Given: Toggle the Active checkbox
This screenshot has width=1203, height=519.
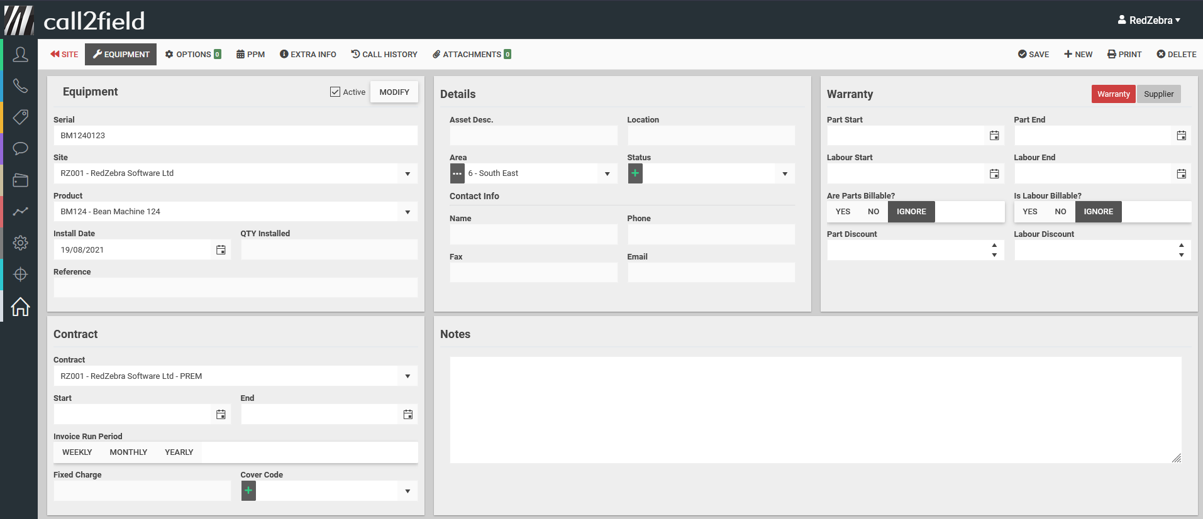Looking at the screenshot, I should tap(335, 92).
